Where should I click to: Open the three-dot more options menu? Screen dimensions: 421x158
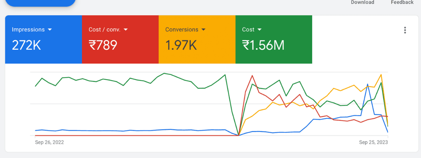coord(405,30)
